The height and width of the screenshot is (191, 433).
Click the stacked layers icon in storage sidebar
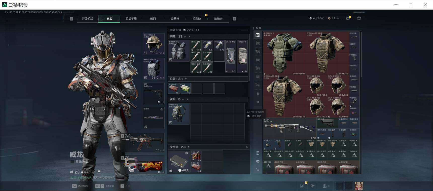258,161
